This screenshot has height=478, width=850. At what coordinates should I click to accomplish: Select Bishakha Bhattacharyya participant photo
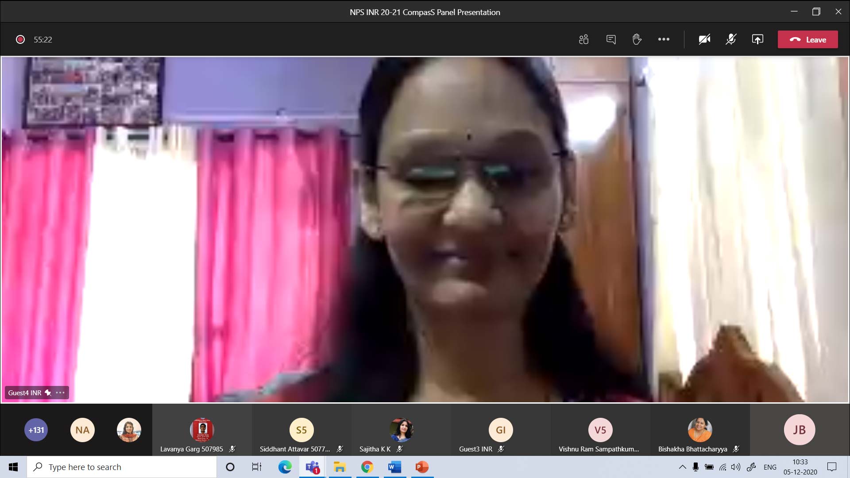700,430
